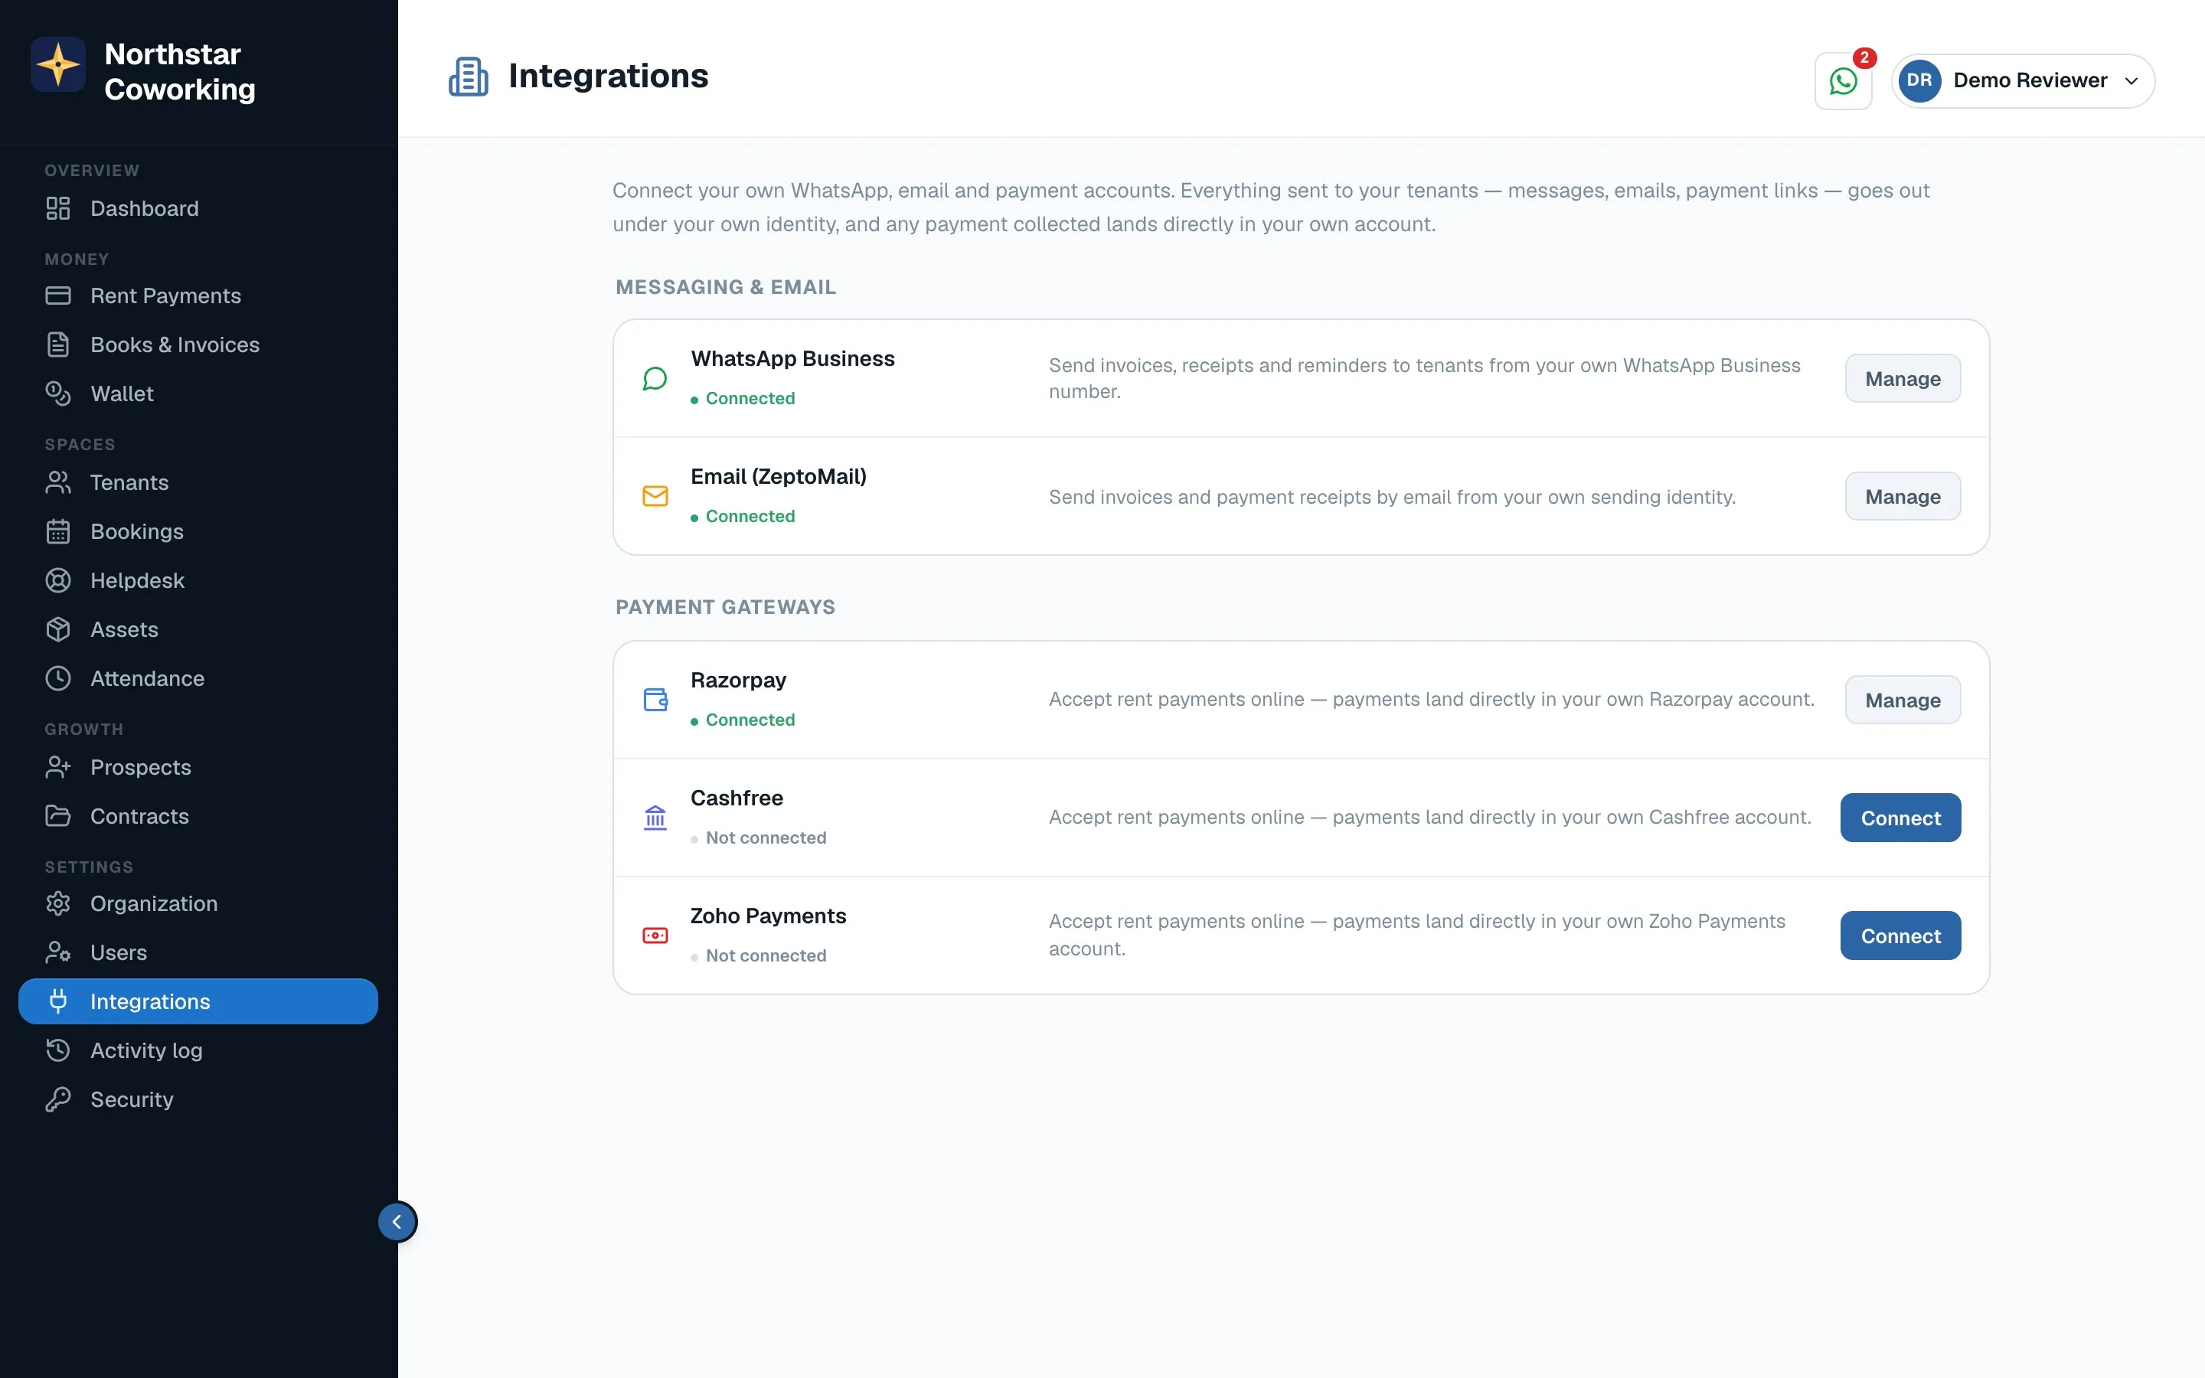Click the Email ZeptoMail envelope icon
Viewport: 2205px width, 1378px height.
point(655,496)
